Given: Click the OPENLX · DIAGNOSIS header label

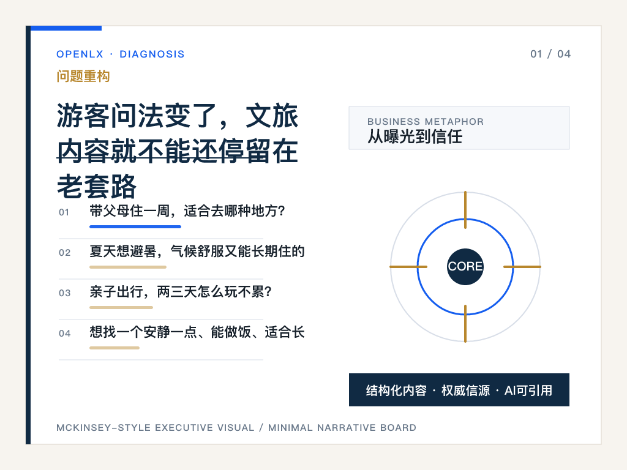Looking at the screenshot, I should pyautogui.click(x=121, y=54).
